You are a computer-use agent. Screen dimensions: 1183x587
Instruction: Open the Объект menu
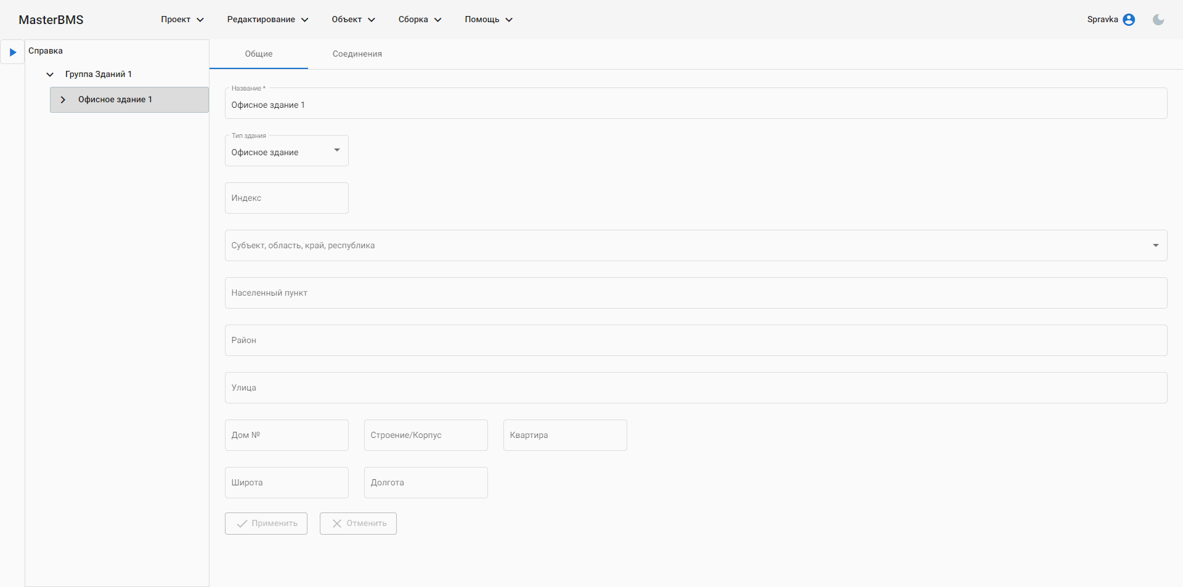coord(353,20)
